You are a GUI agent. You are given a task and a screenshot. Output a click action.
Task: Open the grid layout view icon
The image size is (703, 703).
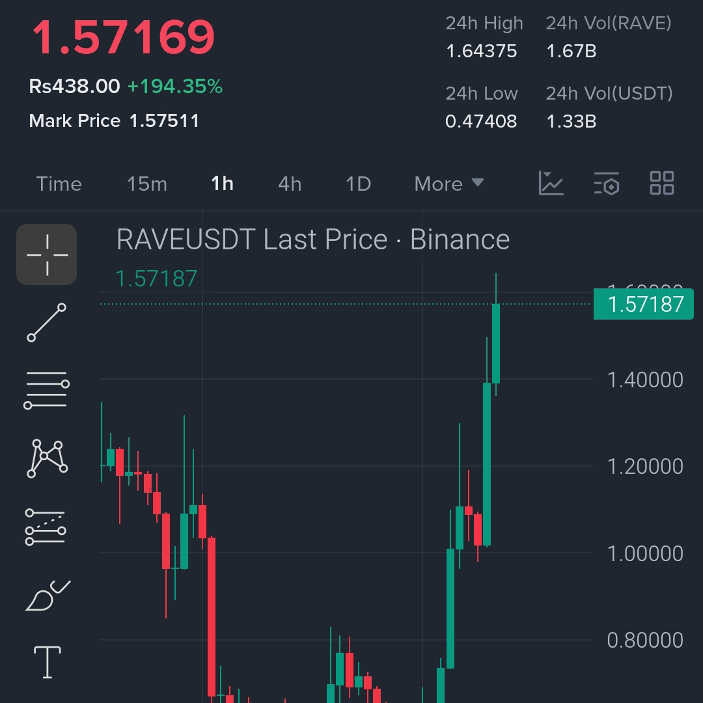pos(662,183)
